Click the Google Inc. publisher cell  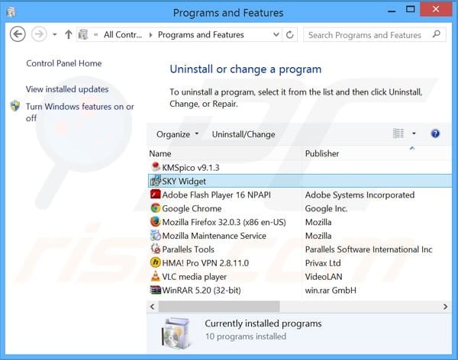(x=326, y=208)
